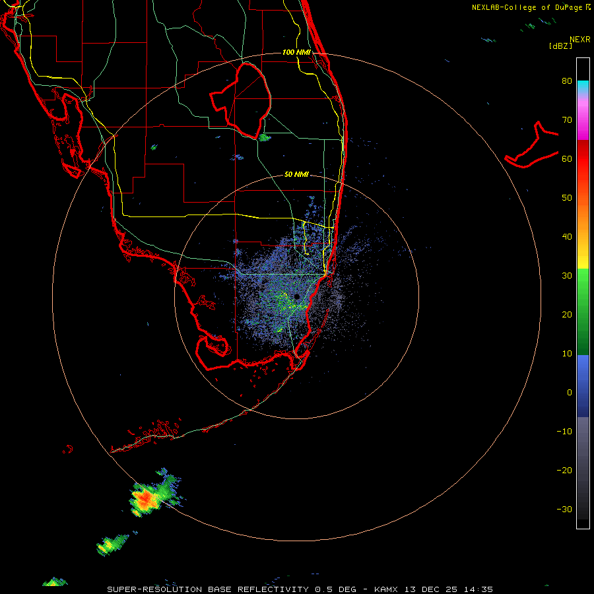Click the 10 value on the dBZ scale
594x594 pixels.
(567, 354)
